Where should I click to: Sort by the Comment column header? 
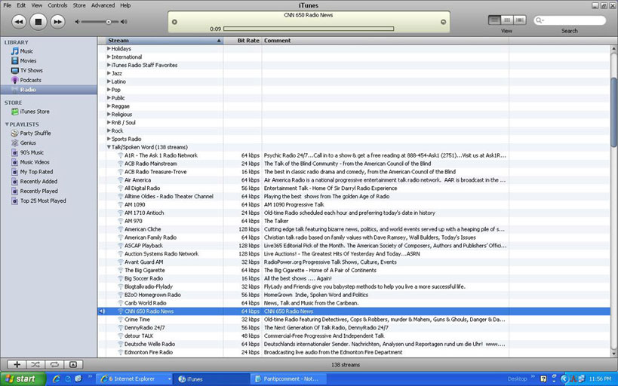coord(385,41)
